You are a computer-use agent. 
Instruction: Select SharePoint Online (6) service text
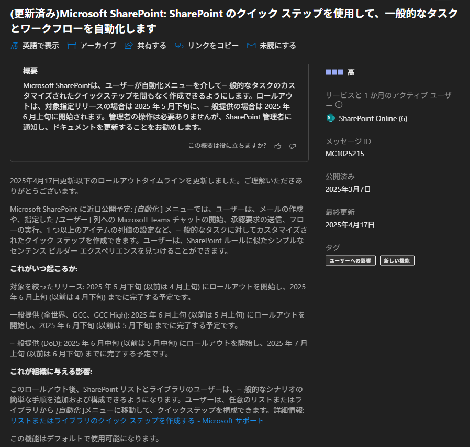pos(373,118)
